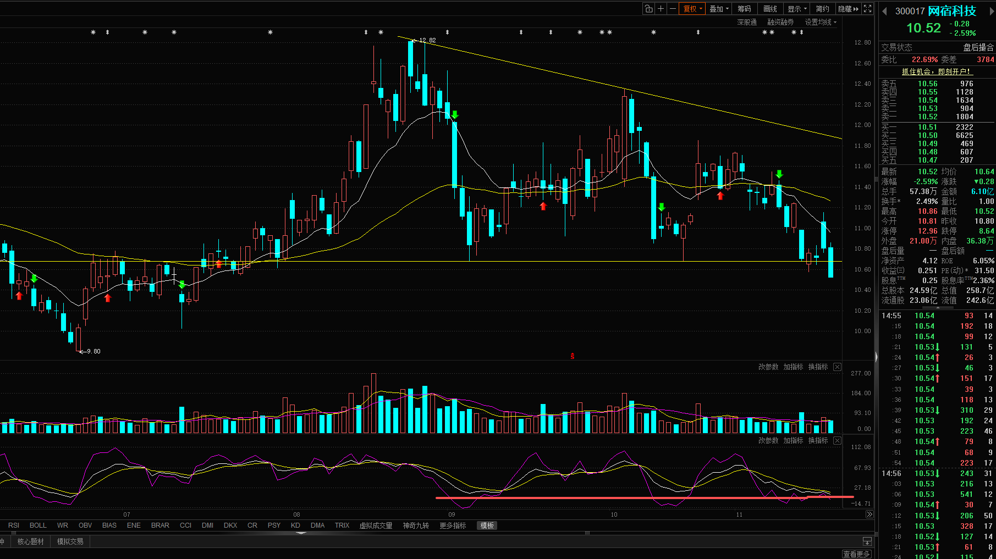Click 模板 template button
The image size is (996, 559).
487,525
